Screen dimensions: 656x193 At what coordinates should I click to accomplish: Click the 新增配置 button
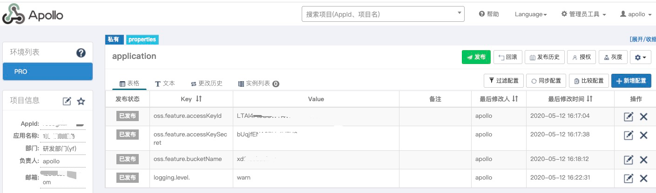click(631, 81)
